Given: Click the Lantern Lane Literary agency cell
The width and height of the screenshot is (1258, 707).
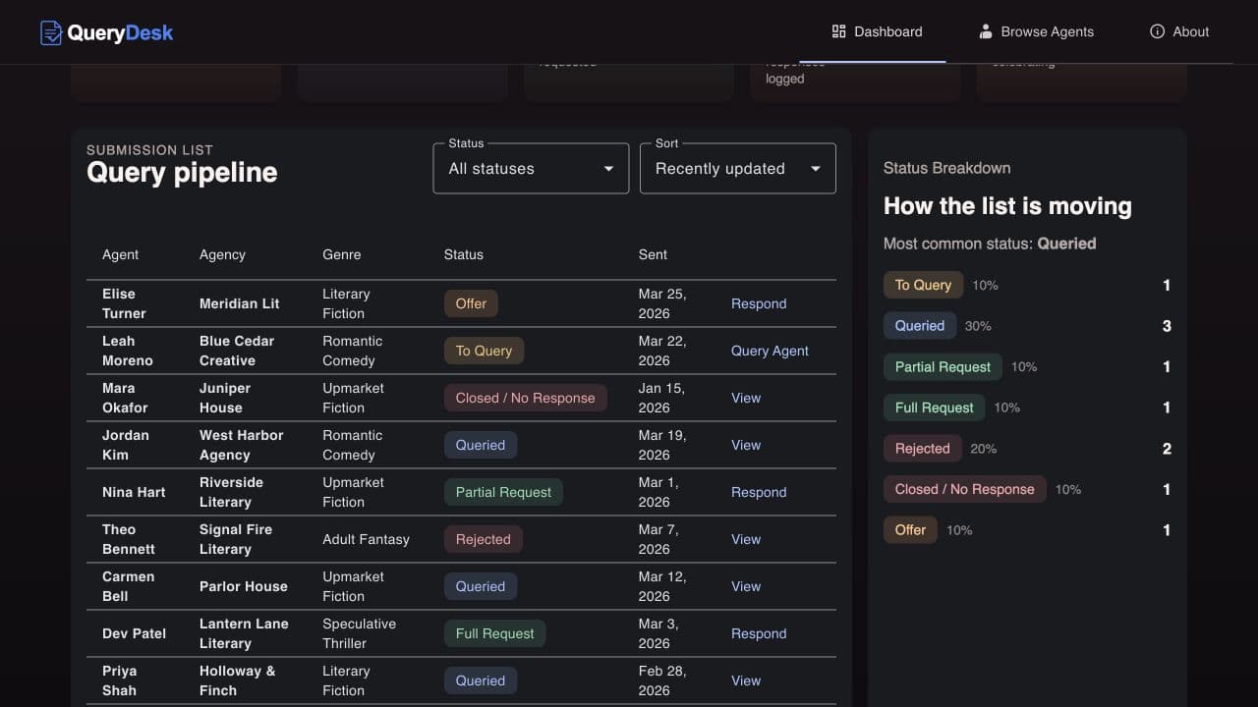Looking at the screenshot, I should click(x=244, y=633).
